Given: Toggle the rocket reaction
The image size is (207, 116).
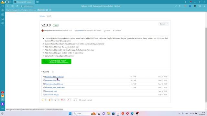Looking at the screenshot, I should tap(69, 100).
